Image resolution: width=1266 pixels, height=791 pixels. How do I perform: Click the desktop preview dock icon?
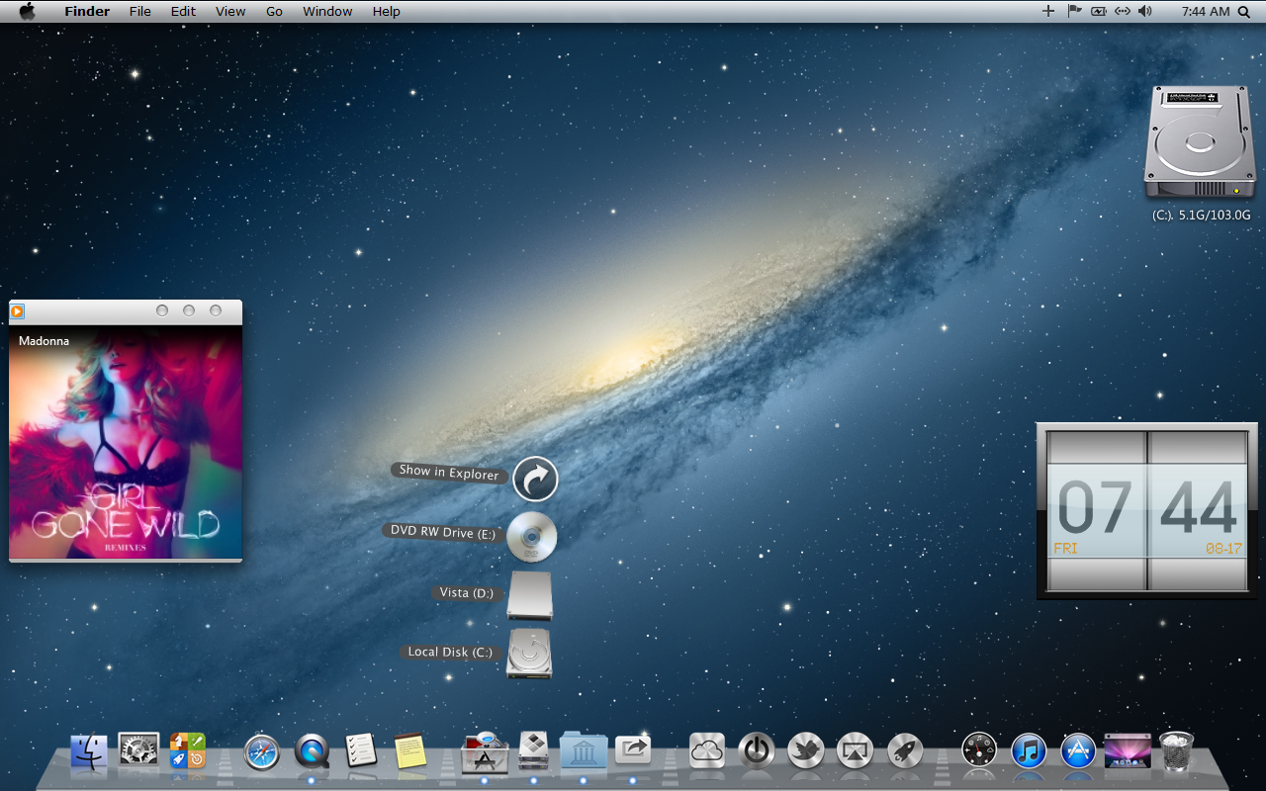(1128, 750)
